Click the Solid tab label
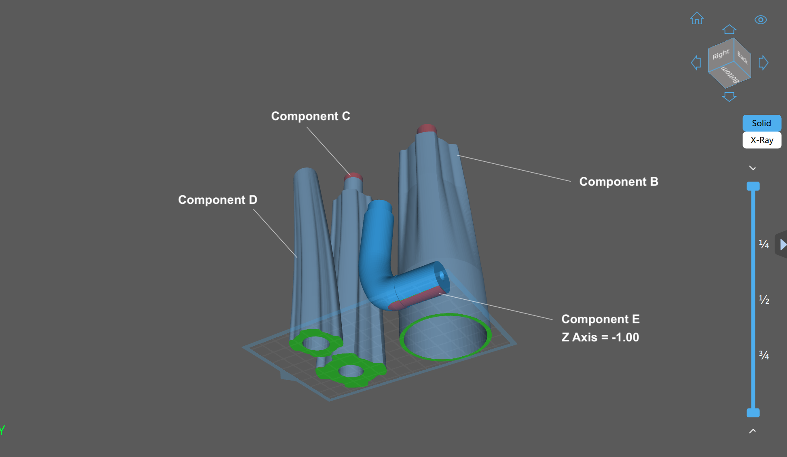The image size is (787, 457). (x=762, y=123)
